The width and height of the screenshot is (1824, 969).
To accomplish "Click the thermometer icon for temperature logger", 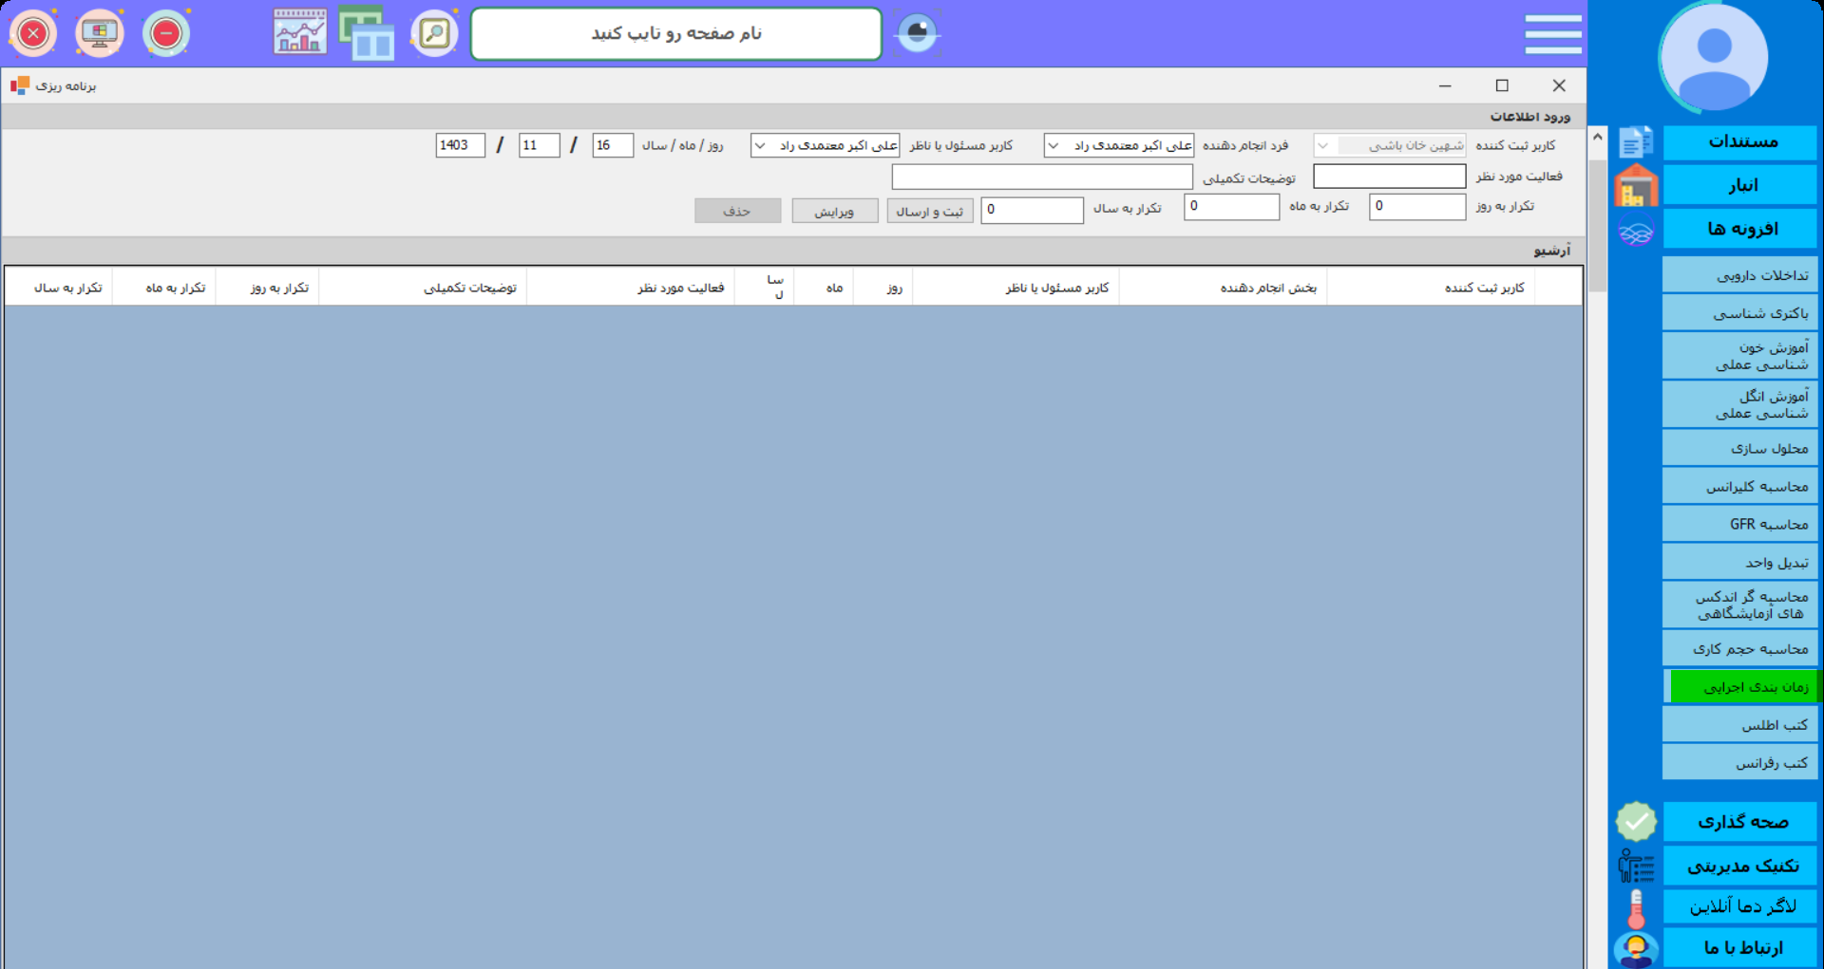I will 1636,908.
